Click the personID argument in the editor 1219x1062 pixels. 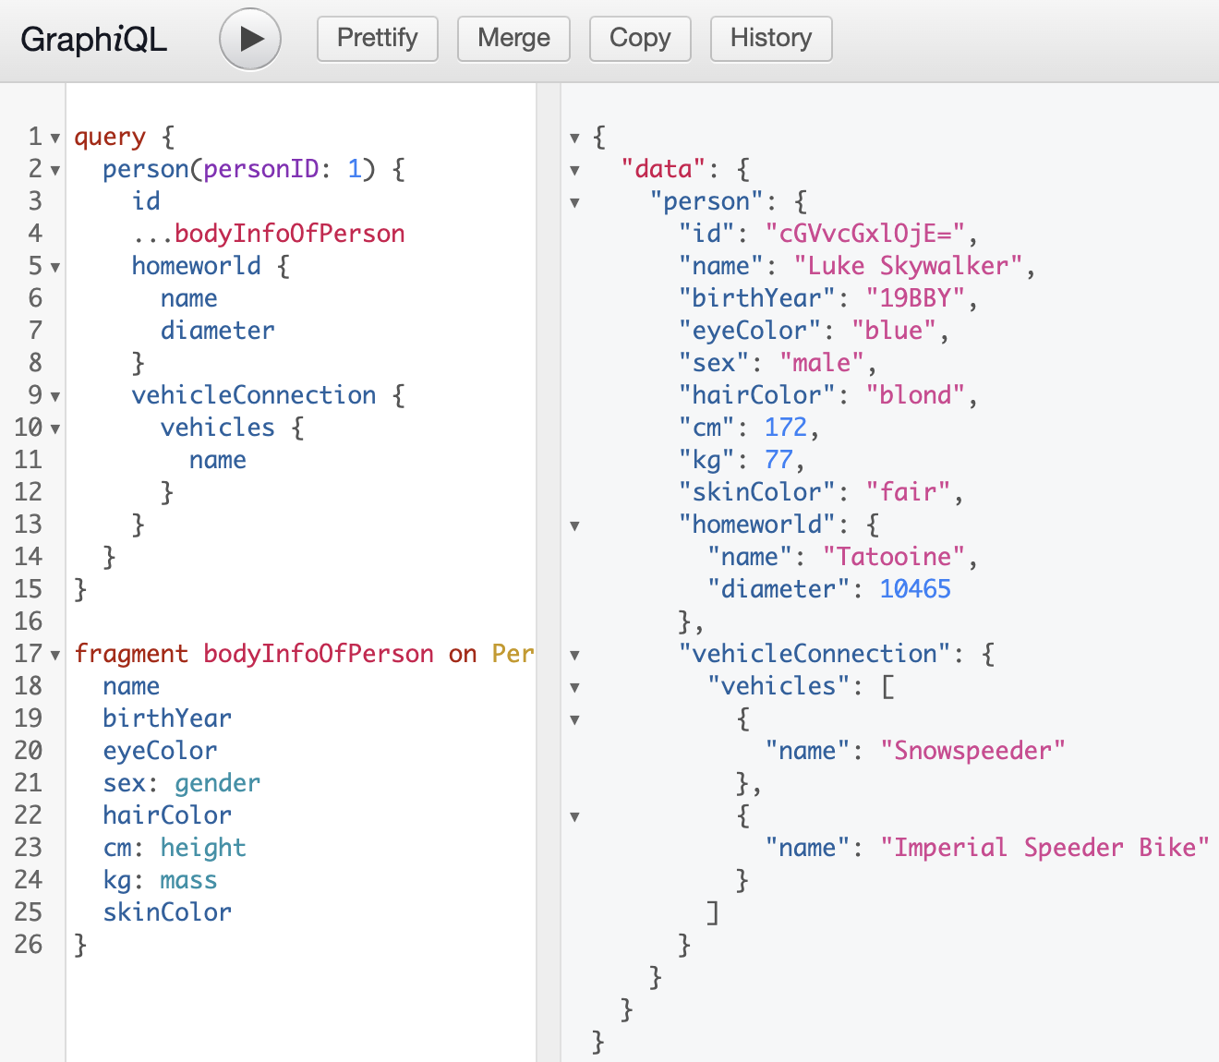pyautogui.click(x=261, y=169)
